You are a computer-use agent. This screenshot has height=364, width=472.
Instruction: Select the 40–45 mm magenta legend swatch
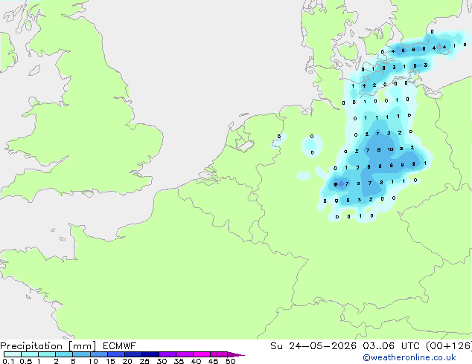pyautogui.click(x=202, y=354)
